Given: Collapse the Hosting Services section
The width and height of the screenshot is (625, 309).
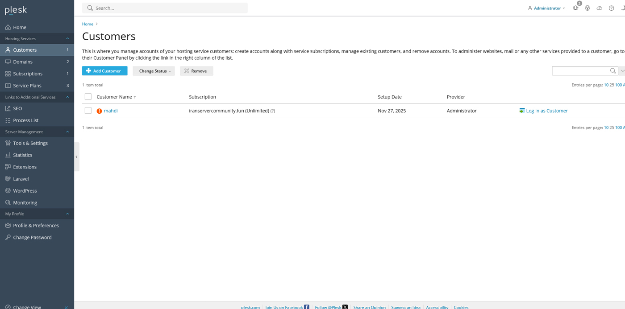Looking at the screenshot, I should click(x=67, y=39).
